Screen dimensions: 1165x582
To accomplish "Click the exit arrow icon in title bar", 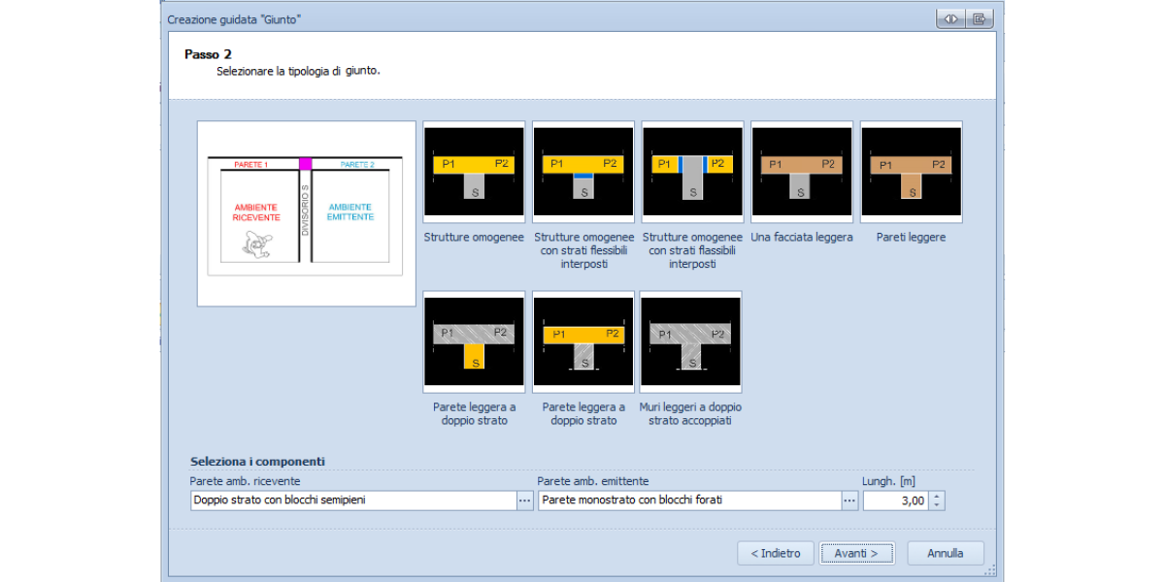I will 979,18.
